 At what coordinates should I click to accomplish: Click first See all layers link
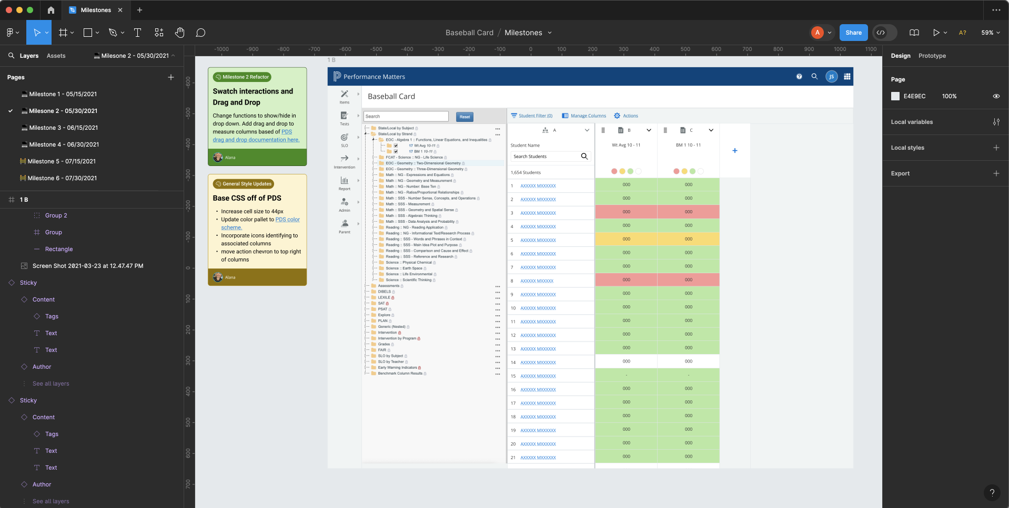(51, 383)
